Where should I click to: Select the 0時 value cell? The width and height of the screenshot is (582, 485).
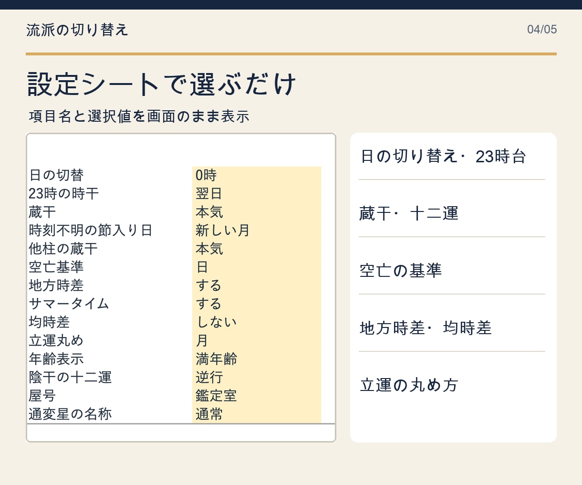coord(257,175)
